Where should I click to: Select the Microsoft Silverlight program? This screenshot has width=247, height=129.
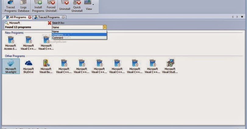[x=11, y=66]
